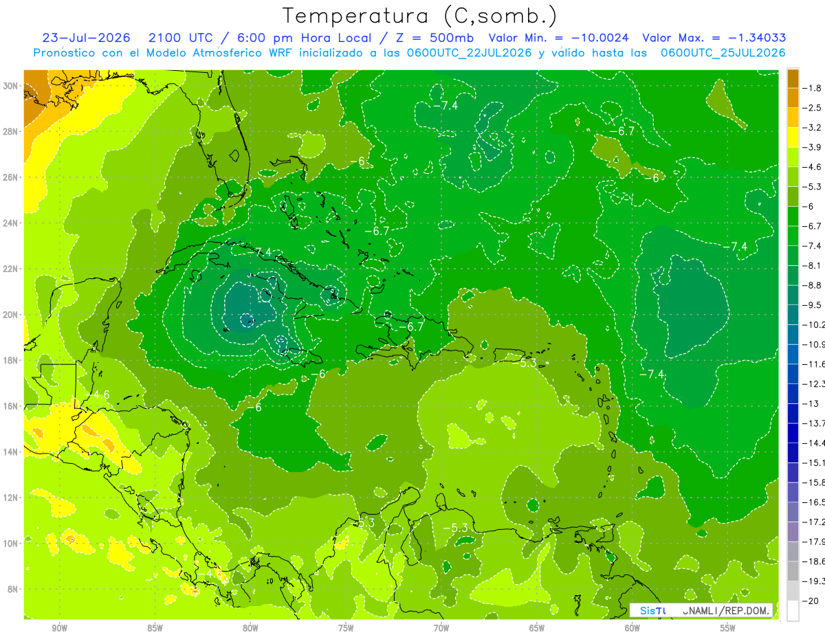The width and height of the screenshot is (825, 637).
Task: Click the legend value '-15.8'
Action: click(813, 482)
